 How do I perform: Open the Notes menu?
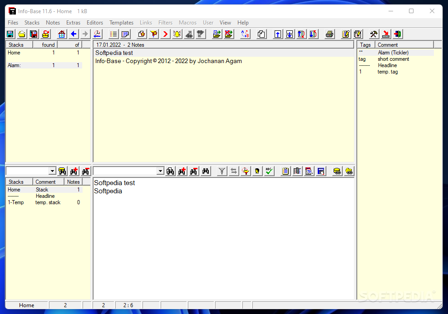53,23
